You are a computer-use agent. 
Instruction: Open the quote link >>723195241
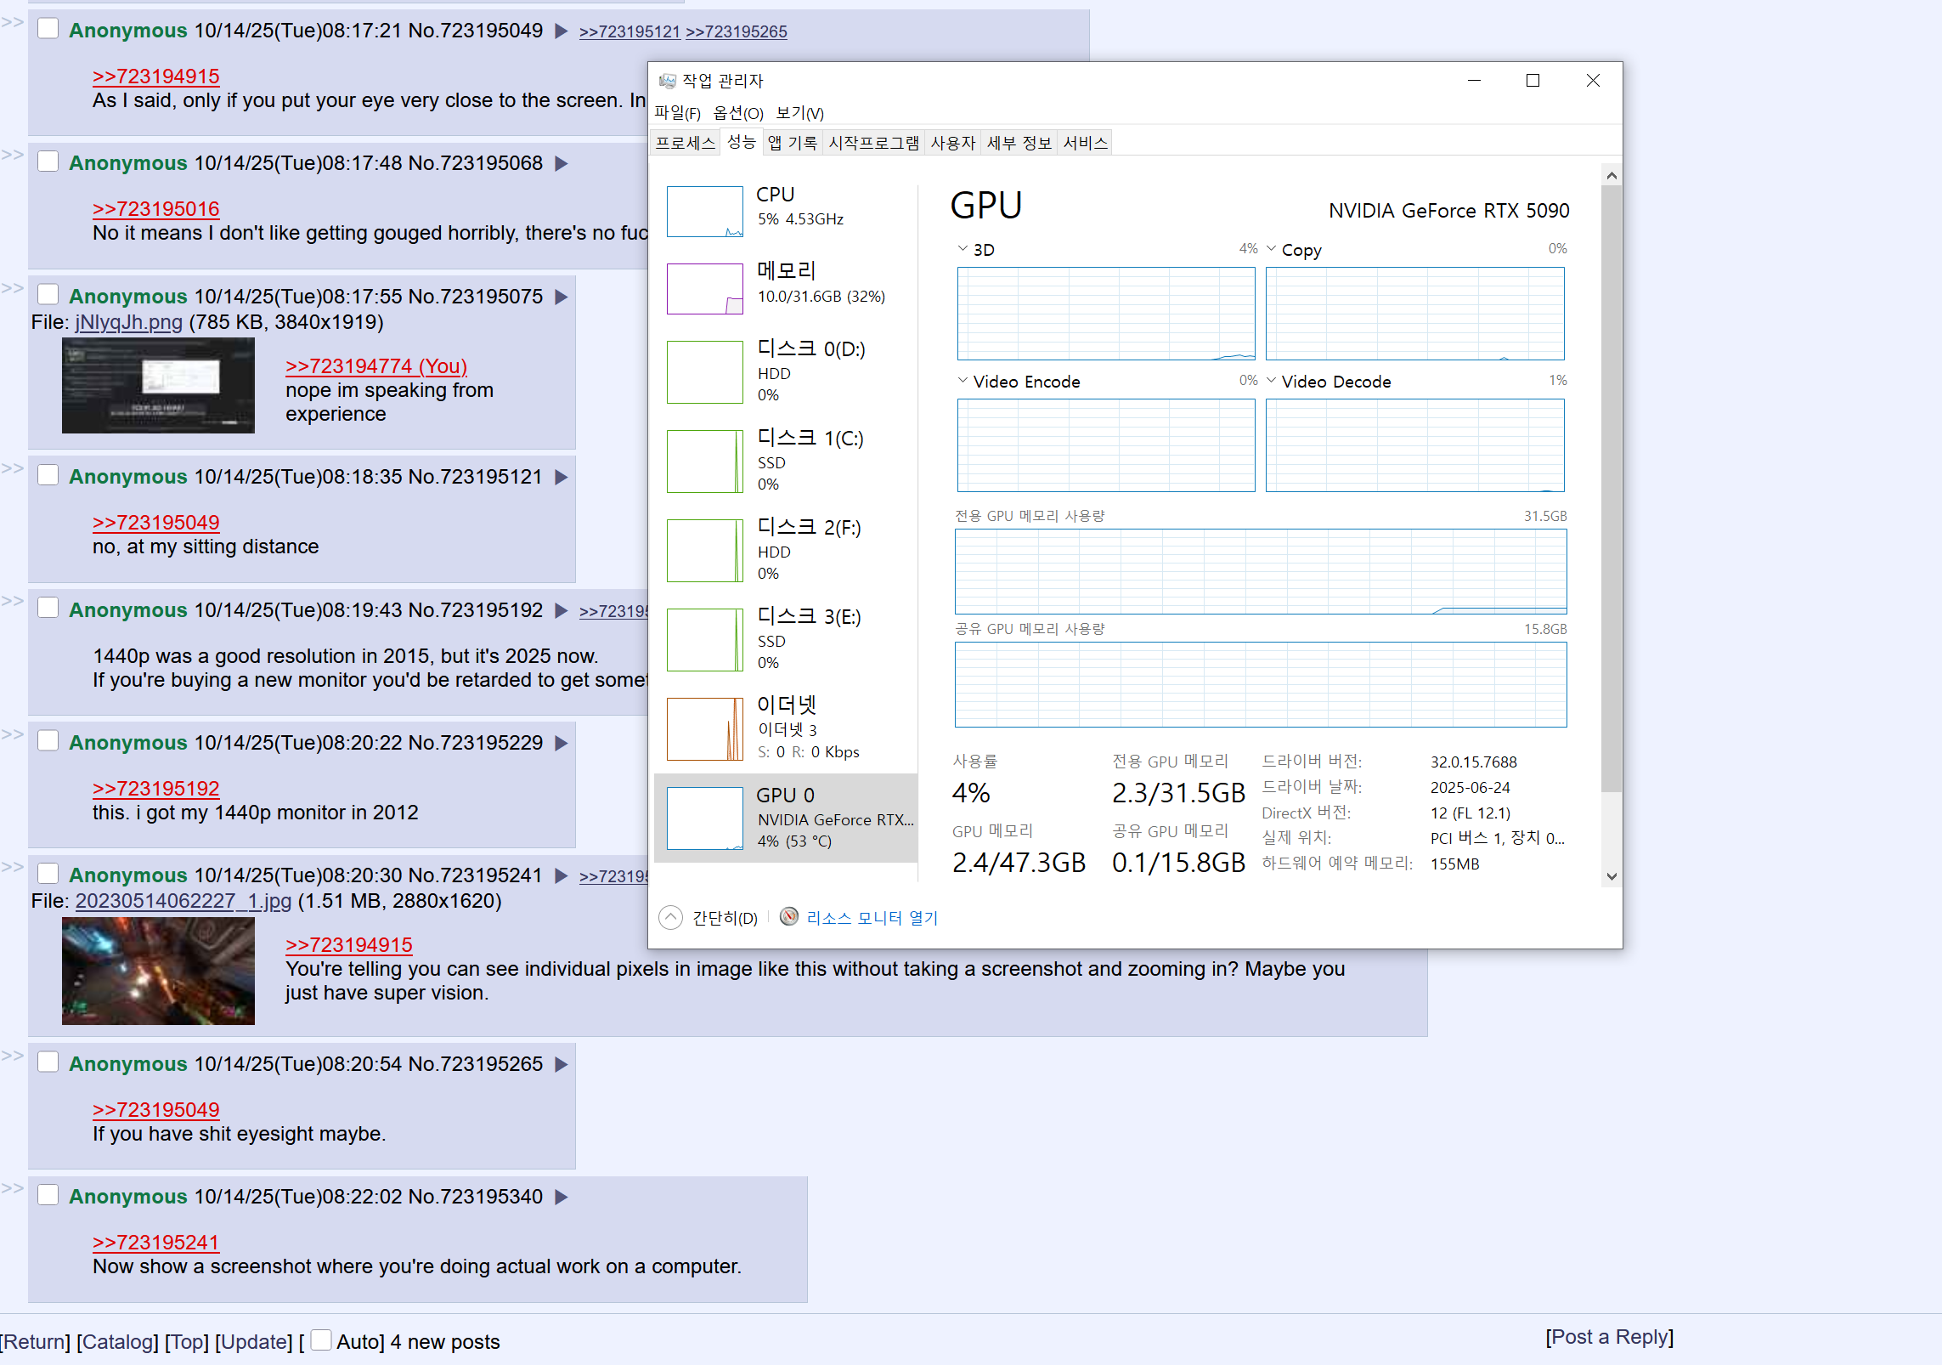point(155,1243)
